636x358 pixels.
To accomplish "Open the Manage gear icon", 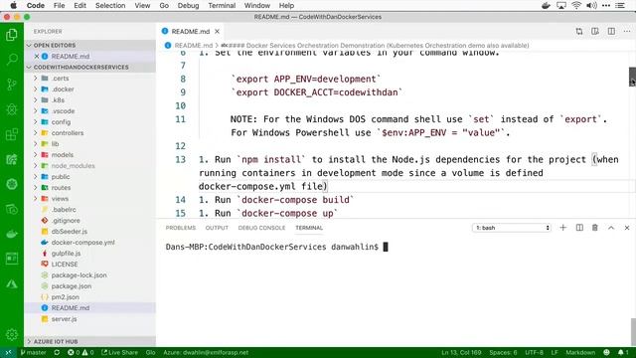I will point(12,334).
